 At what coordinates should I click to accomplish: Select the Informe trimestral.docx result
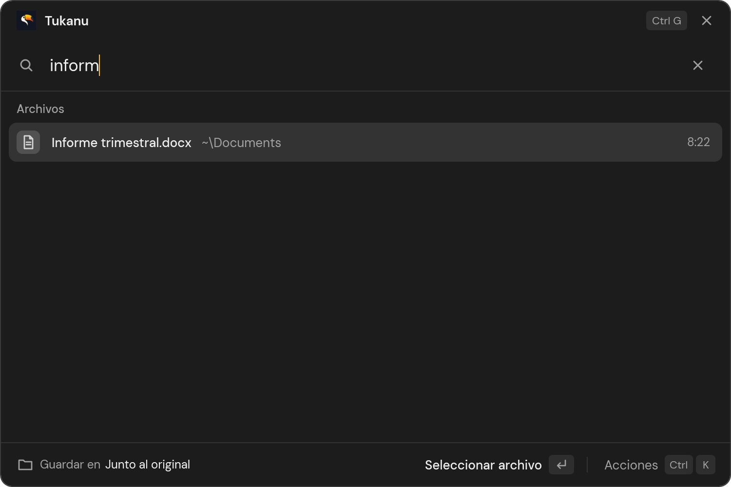coord(365,142)
